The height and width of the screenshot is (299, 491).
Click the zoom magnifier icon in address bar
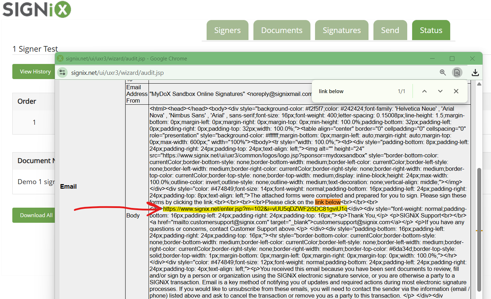[x=443, y=72]
